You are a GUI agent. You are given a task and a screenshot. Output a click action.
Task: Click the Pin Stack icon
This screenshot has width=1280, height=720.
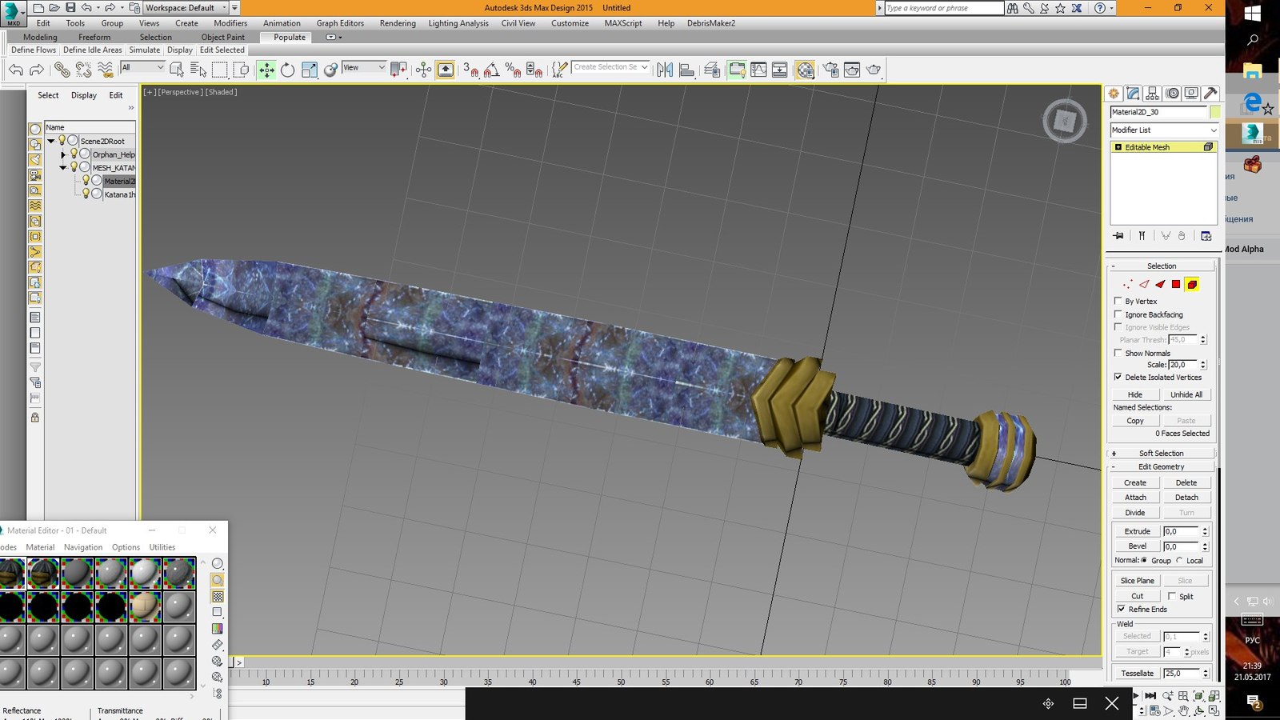[x=1118, y=236]
